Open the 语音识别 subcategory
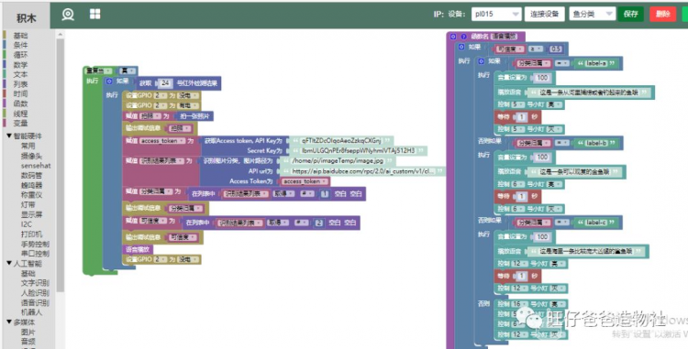 (35, 302)
